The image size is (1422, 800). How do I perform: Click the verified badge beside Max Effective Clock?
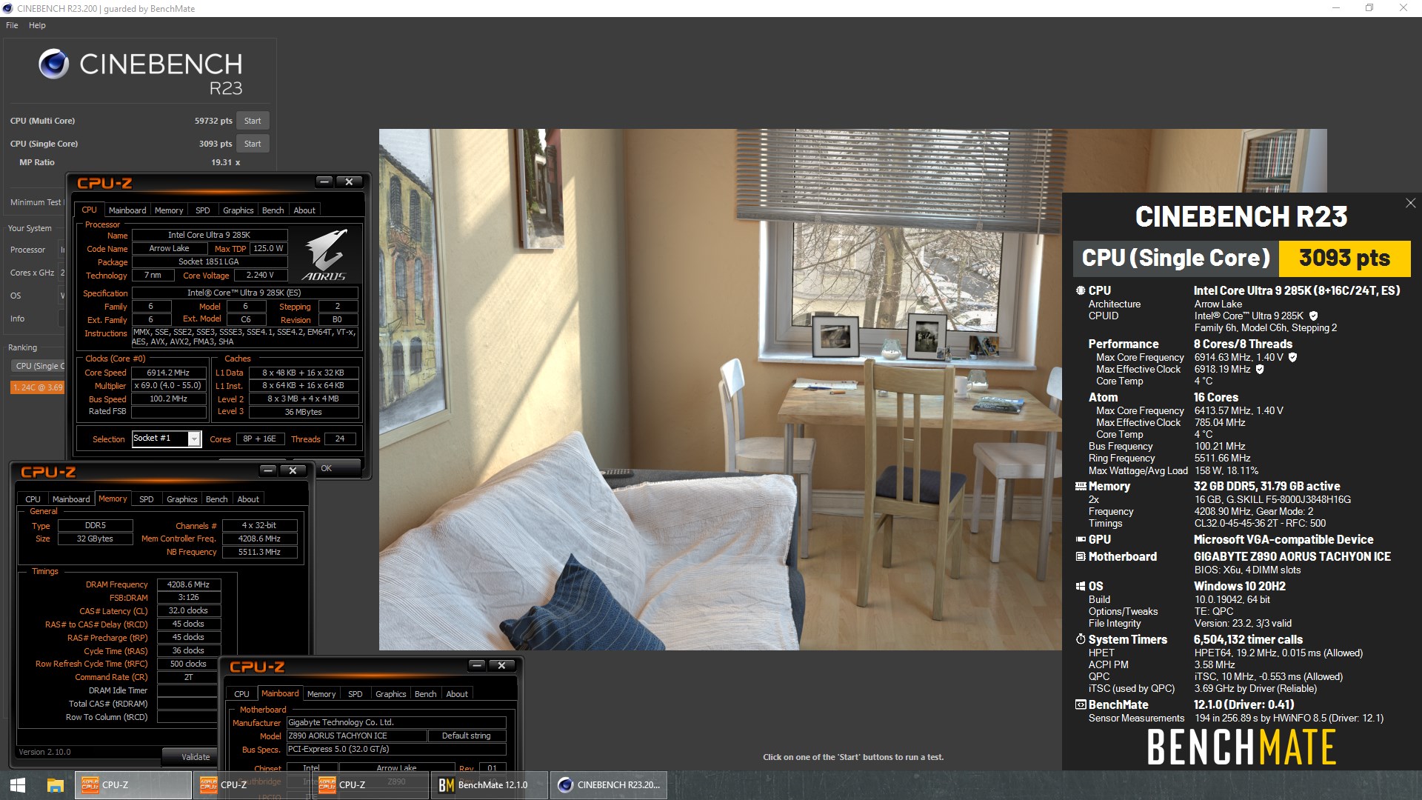1260,369
